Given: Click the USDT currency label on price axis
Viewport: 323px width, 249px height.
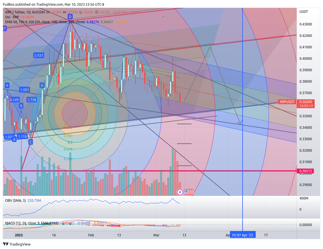Looking at the screenshot, I should tap(304, 11).
